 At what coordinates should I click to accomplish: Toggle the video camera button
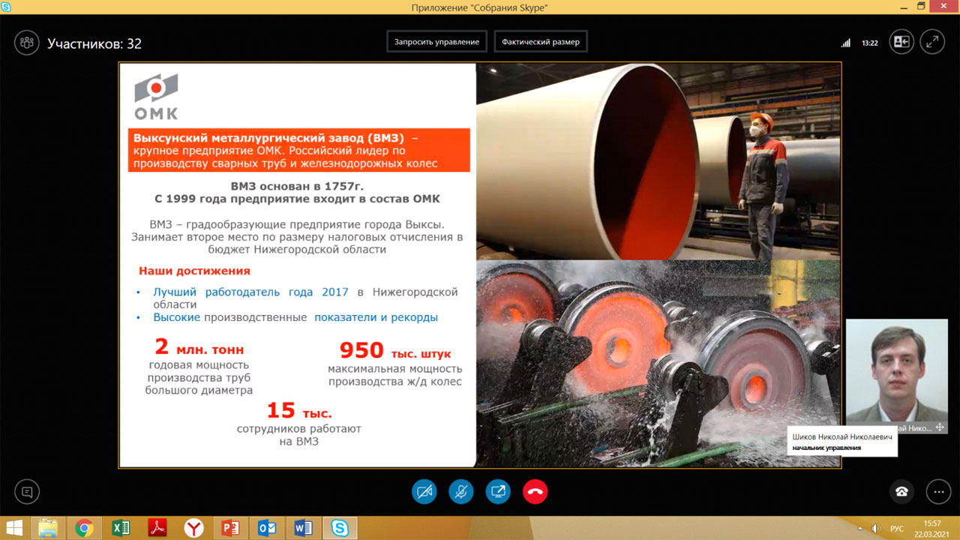(424, 492)
